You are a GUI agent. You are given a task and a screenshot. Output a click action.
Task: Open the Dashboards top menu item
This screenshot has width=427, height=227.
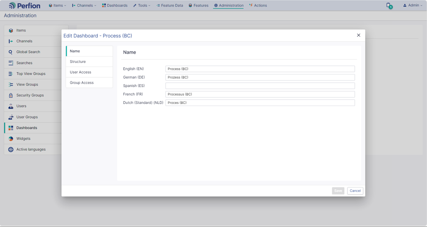[x=115, y=5]
